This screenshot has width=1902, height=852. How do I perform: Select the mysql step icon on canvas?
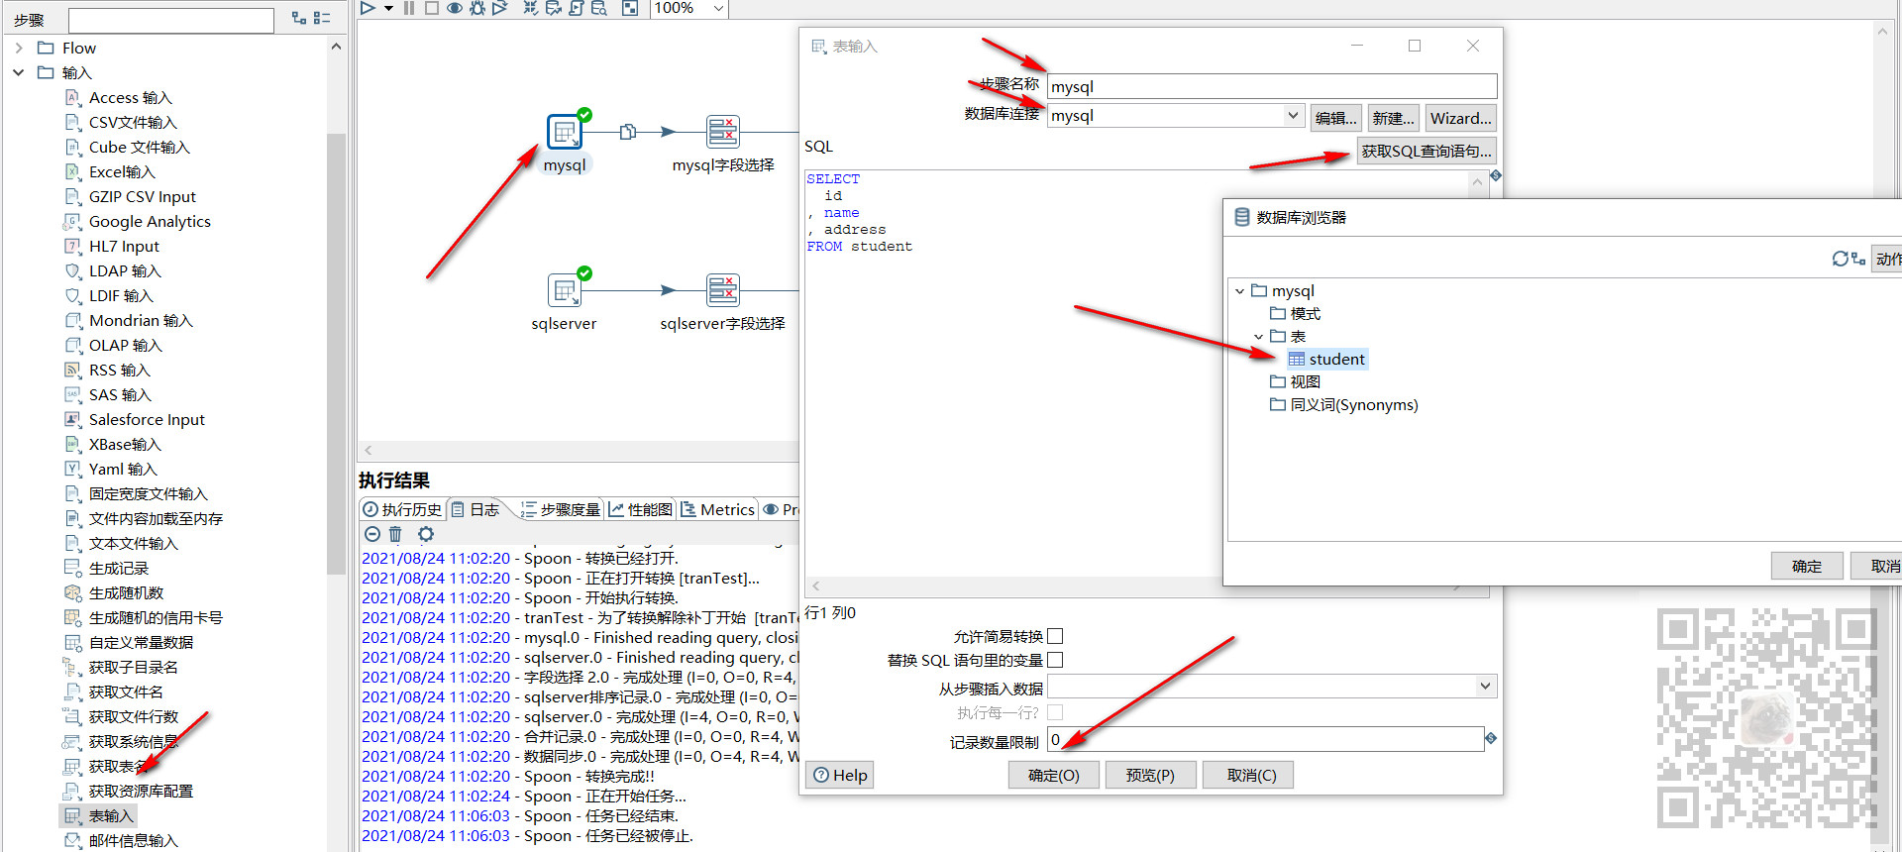point(565,131)
